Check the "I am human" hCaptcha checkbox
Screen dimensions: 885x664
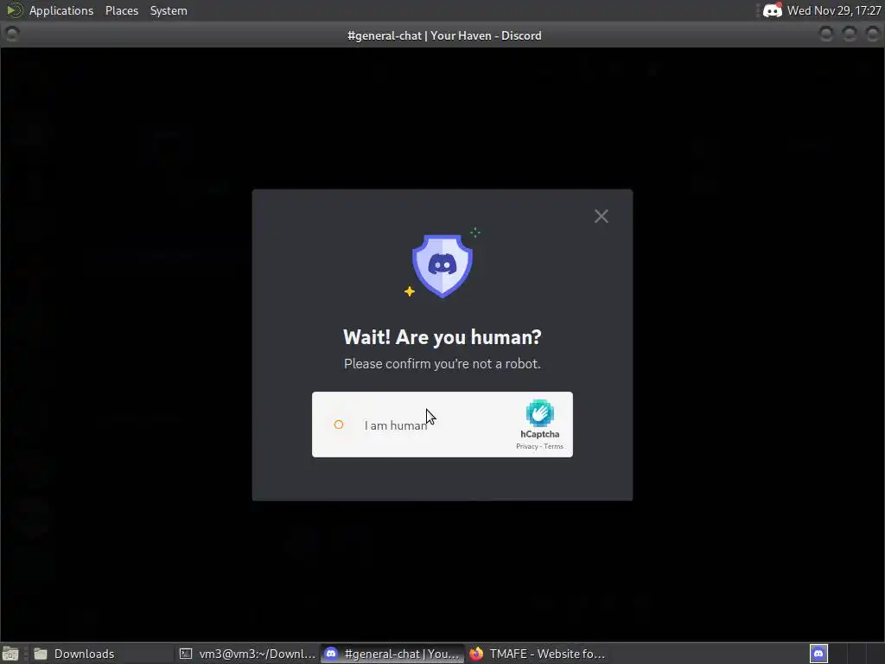[339, 425]
